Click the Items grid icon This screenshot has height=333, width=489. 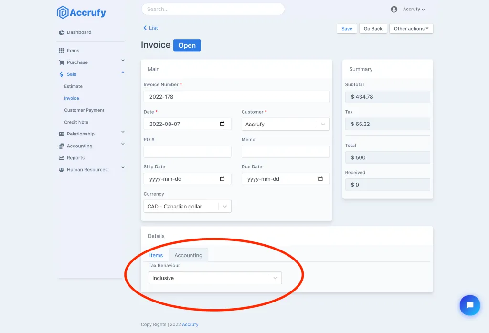tap(62, 51)
